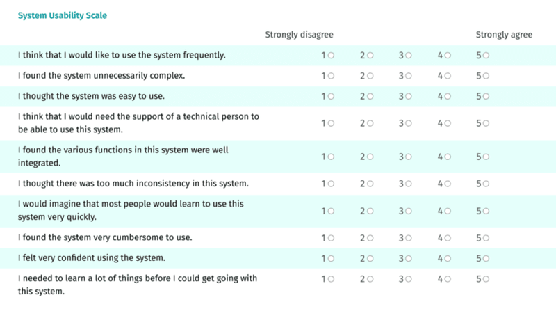Click the 'System Usability Scale' heading

tap(63, 15)
